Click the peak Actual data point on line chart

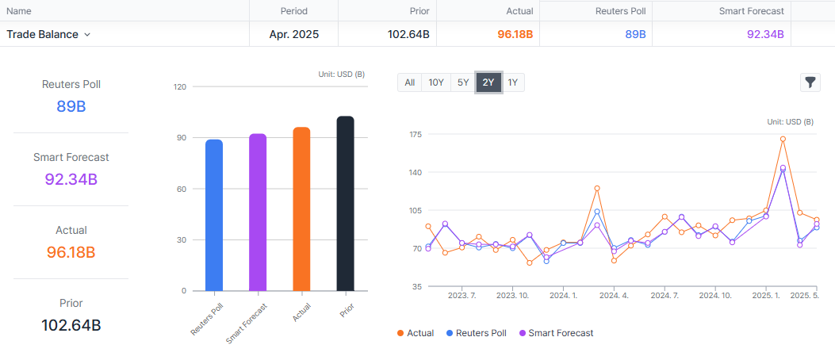[783, 139]
